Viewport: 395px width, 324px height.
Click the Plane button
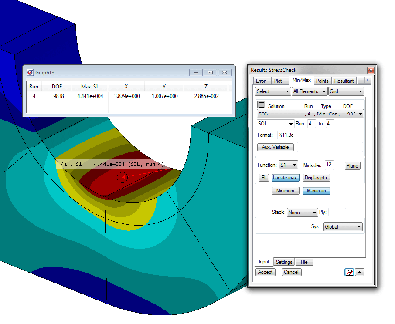352,165
